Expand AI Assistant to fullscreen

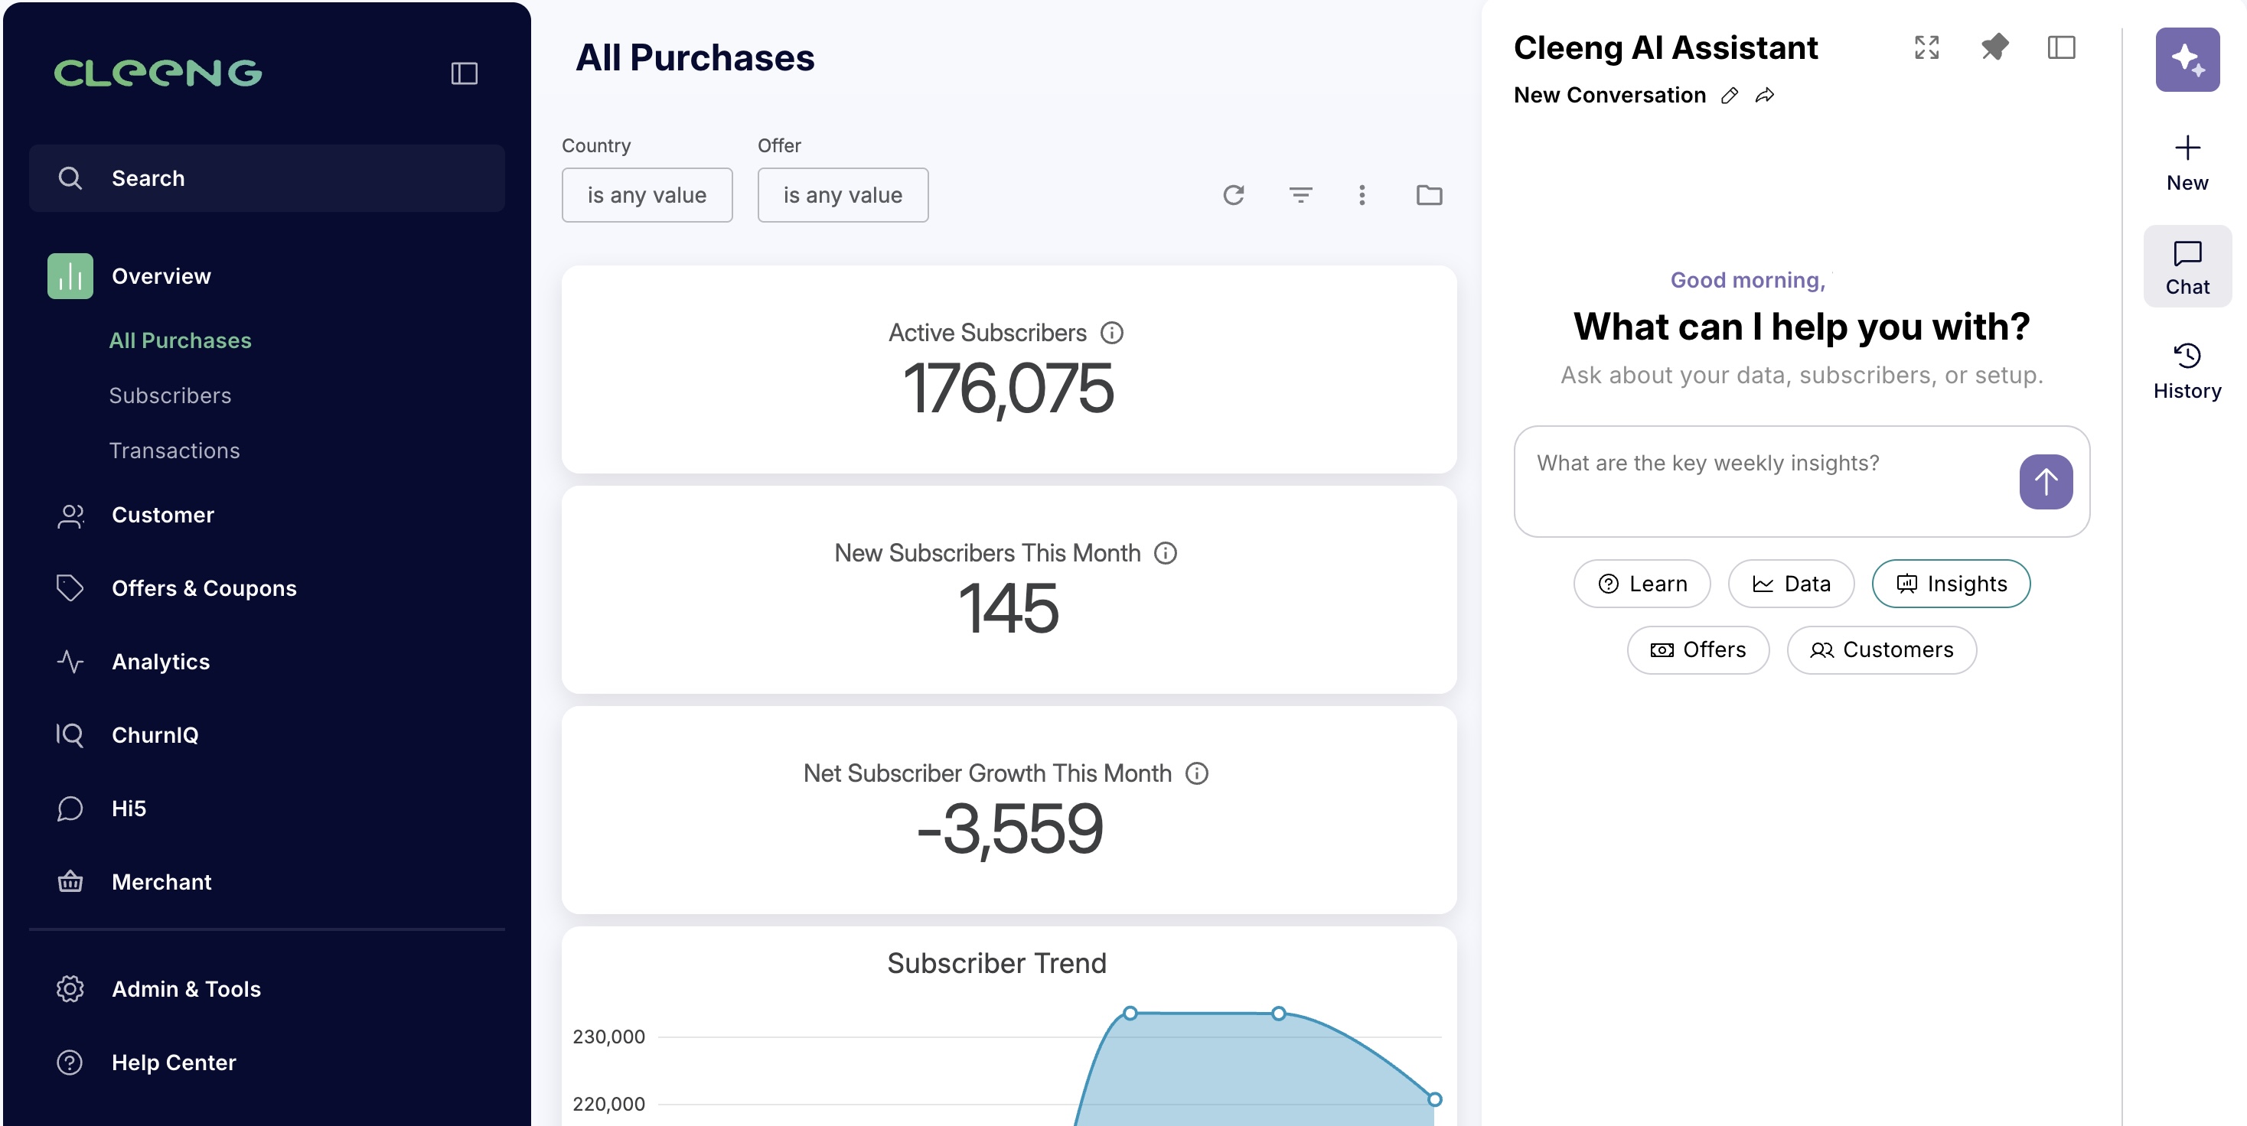tap(1927, 47)
